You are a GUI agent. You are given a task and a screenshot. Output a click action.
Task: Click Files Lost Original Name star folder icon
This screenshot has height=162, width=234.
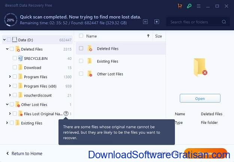pyautogui.click(x=21, y=114)
